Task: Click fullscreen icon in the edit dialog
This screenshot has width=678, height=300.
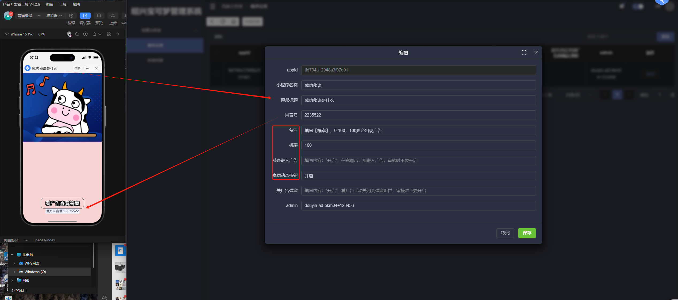Action: tap(524, 53)
